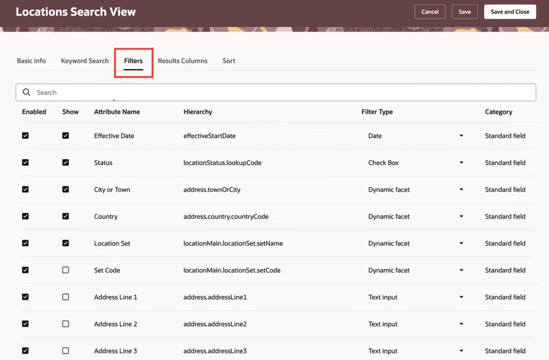
Task: Click the Hierarchy column header
Action: (198, 112)
